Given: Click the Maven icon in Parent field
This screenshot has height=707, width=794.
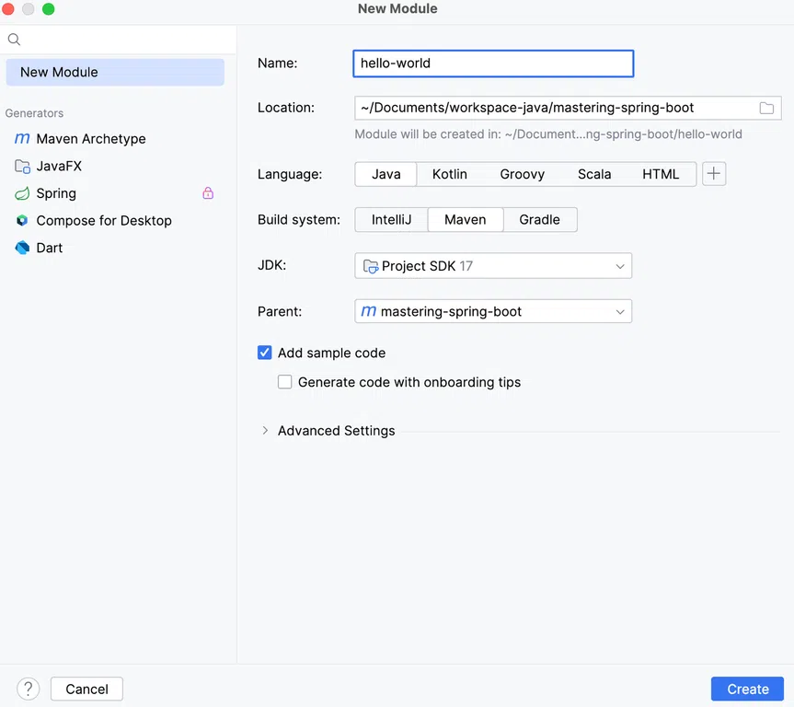Looking at the screenshot, I should coord(369,311).
